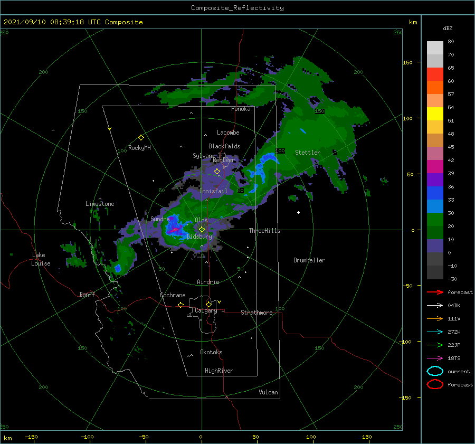
Task: Click the Vulcan label
Action: 269,392
